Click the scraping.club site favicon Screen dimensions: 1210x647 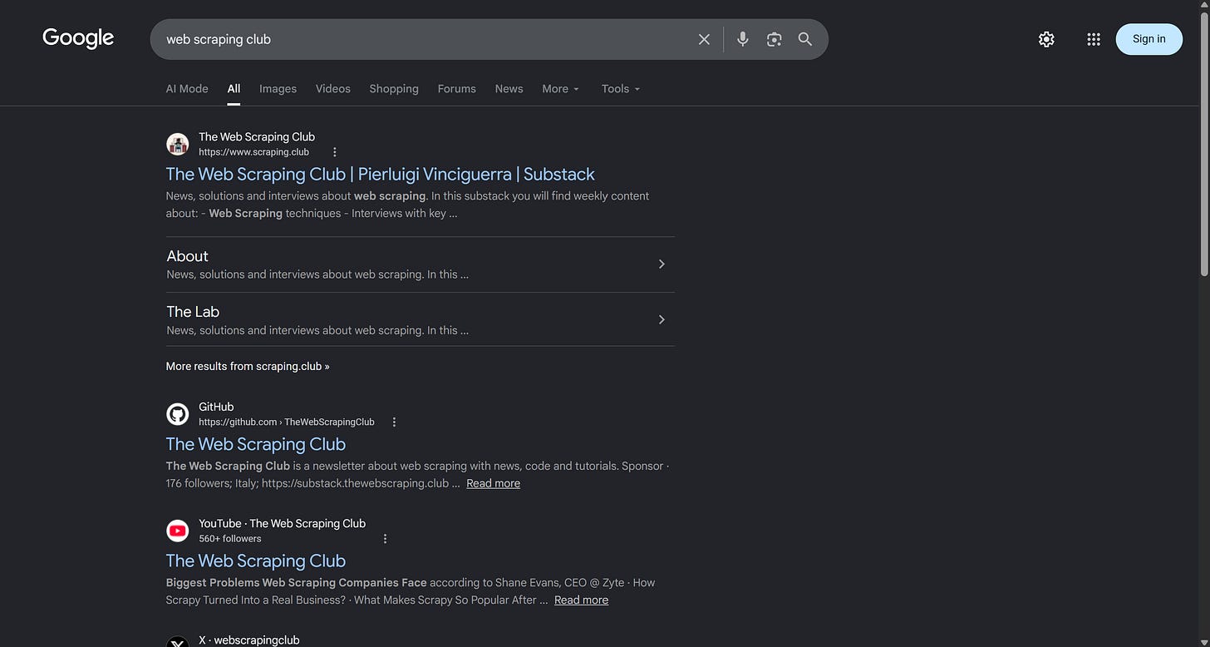click(178, 144)
